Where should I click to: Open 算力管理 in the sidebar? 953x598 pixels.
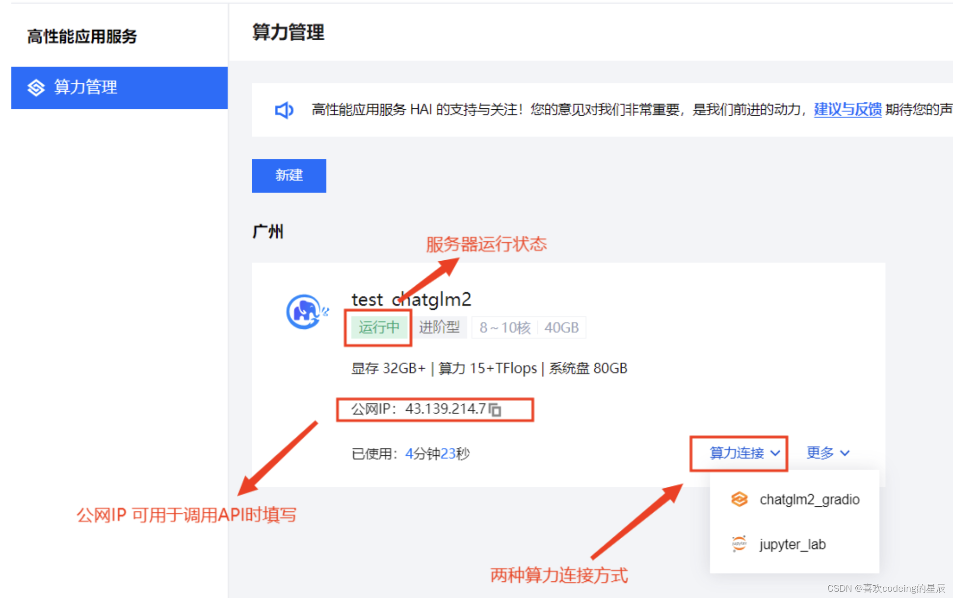click(x=119, y=88)
